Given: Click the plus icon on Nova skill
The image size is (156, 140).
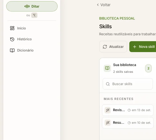Looking at the screenshot, I should point(135,47).
